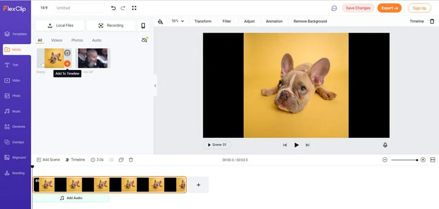Open the Text sidebar section
The width and height of the screenshot is (439, 209).
point(11,65)
